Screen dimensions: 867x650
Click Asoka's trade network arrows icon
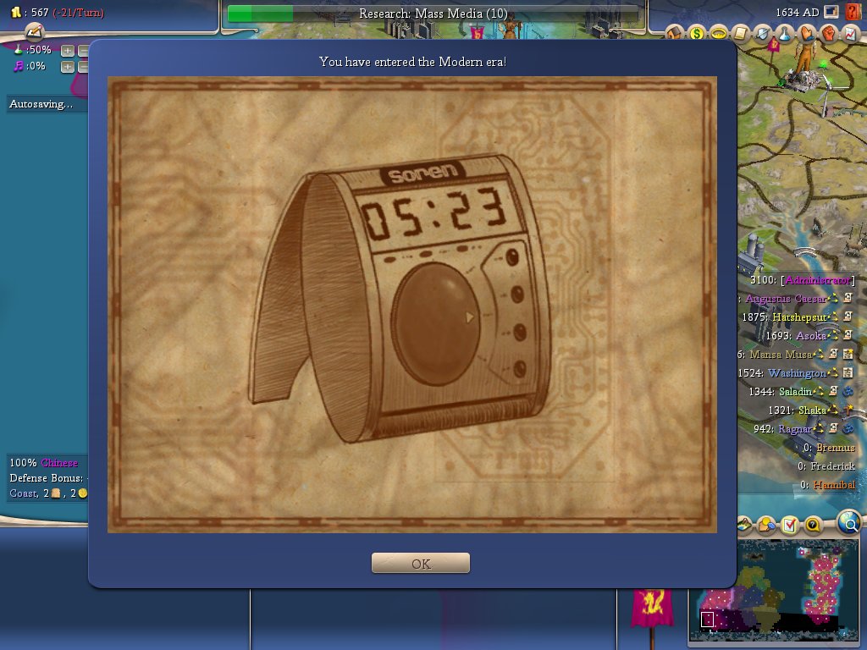click(833, 335)
